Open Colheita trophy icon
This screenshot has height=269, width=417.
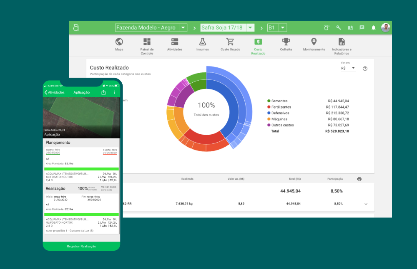click(x=286, y=42)
